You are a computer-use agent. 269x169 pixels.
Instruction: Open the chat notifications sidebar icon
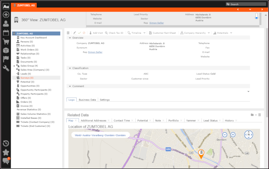(6, 161)
